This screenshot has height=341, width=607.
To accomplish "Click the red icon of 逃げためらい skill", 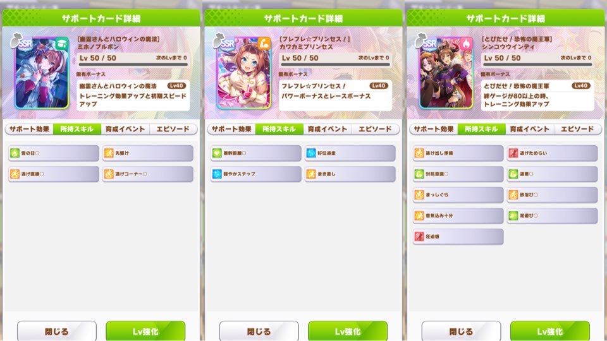I will 513,153.
